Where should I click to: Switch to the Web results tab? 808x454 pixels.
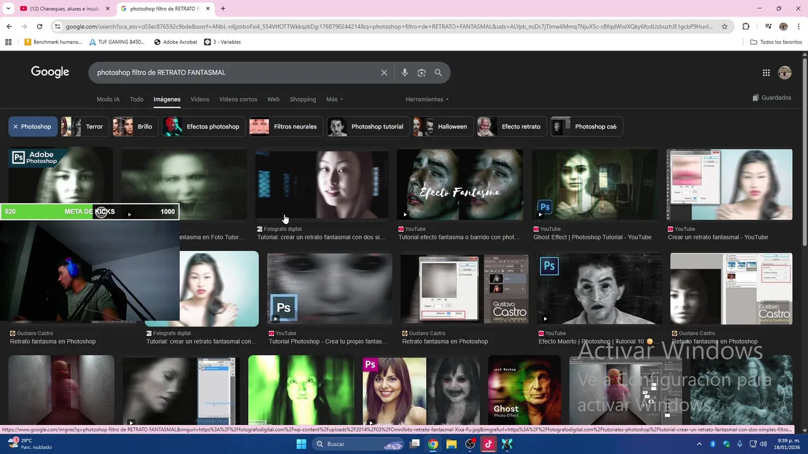tap(273, 100)
